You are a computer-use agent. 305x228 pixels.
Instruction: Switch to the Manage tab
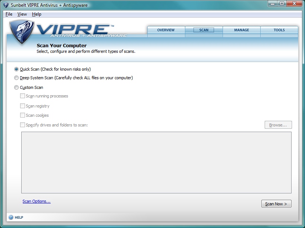(x=242, y=30)
